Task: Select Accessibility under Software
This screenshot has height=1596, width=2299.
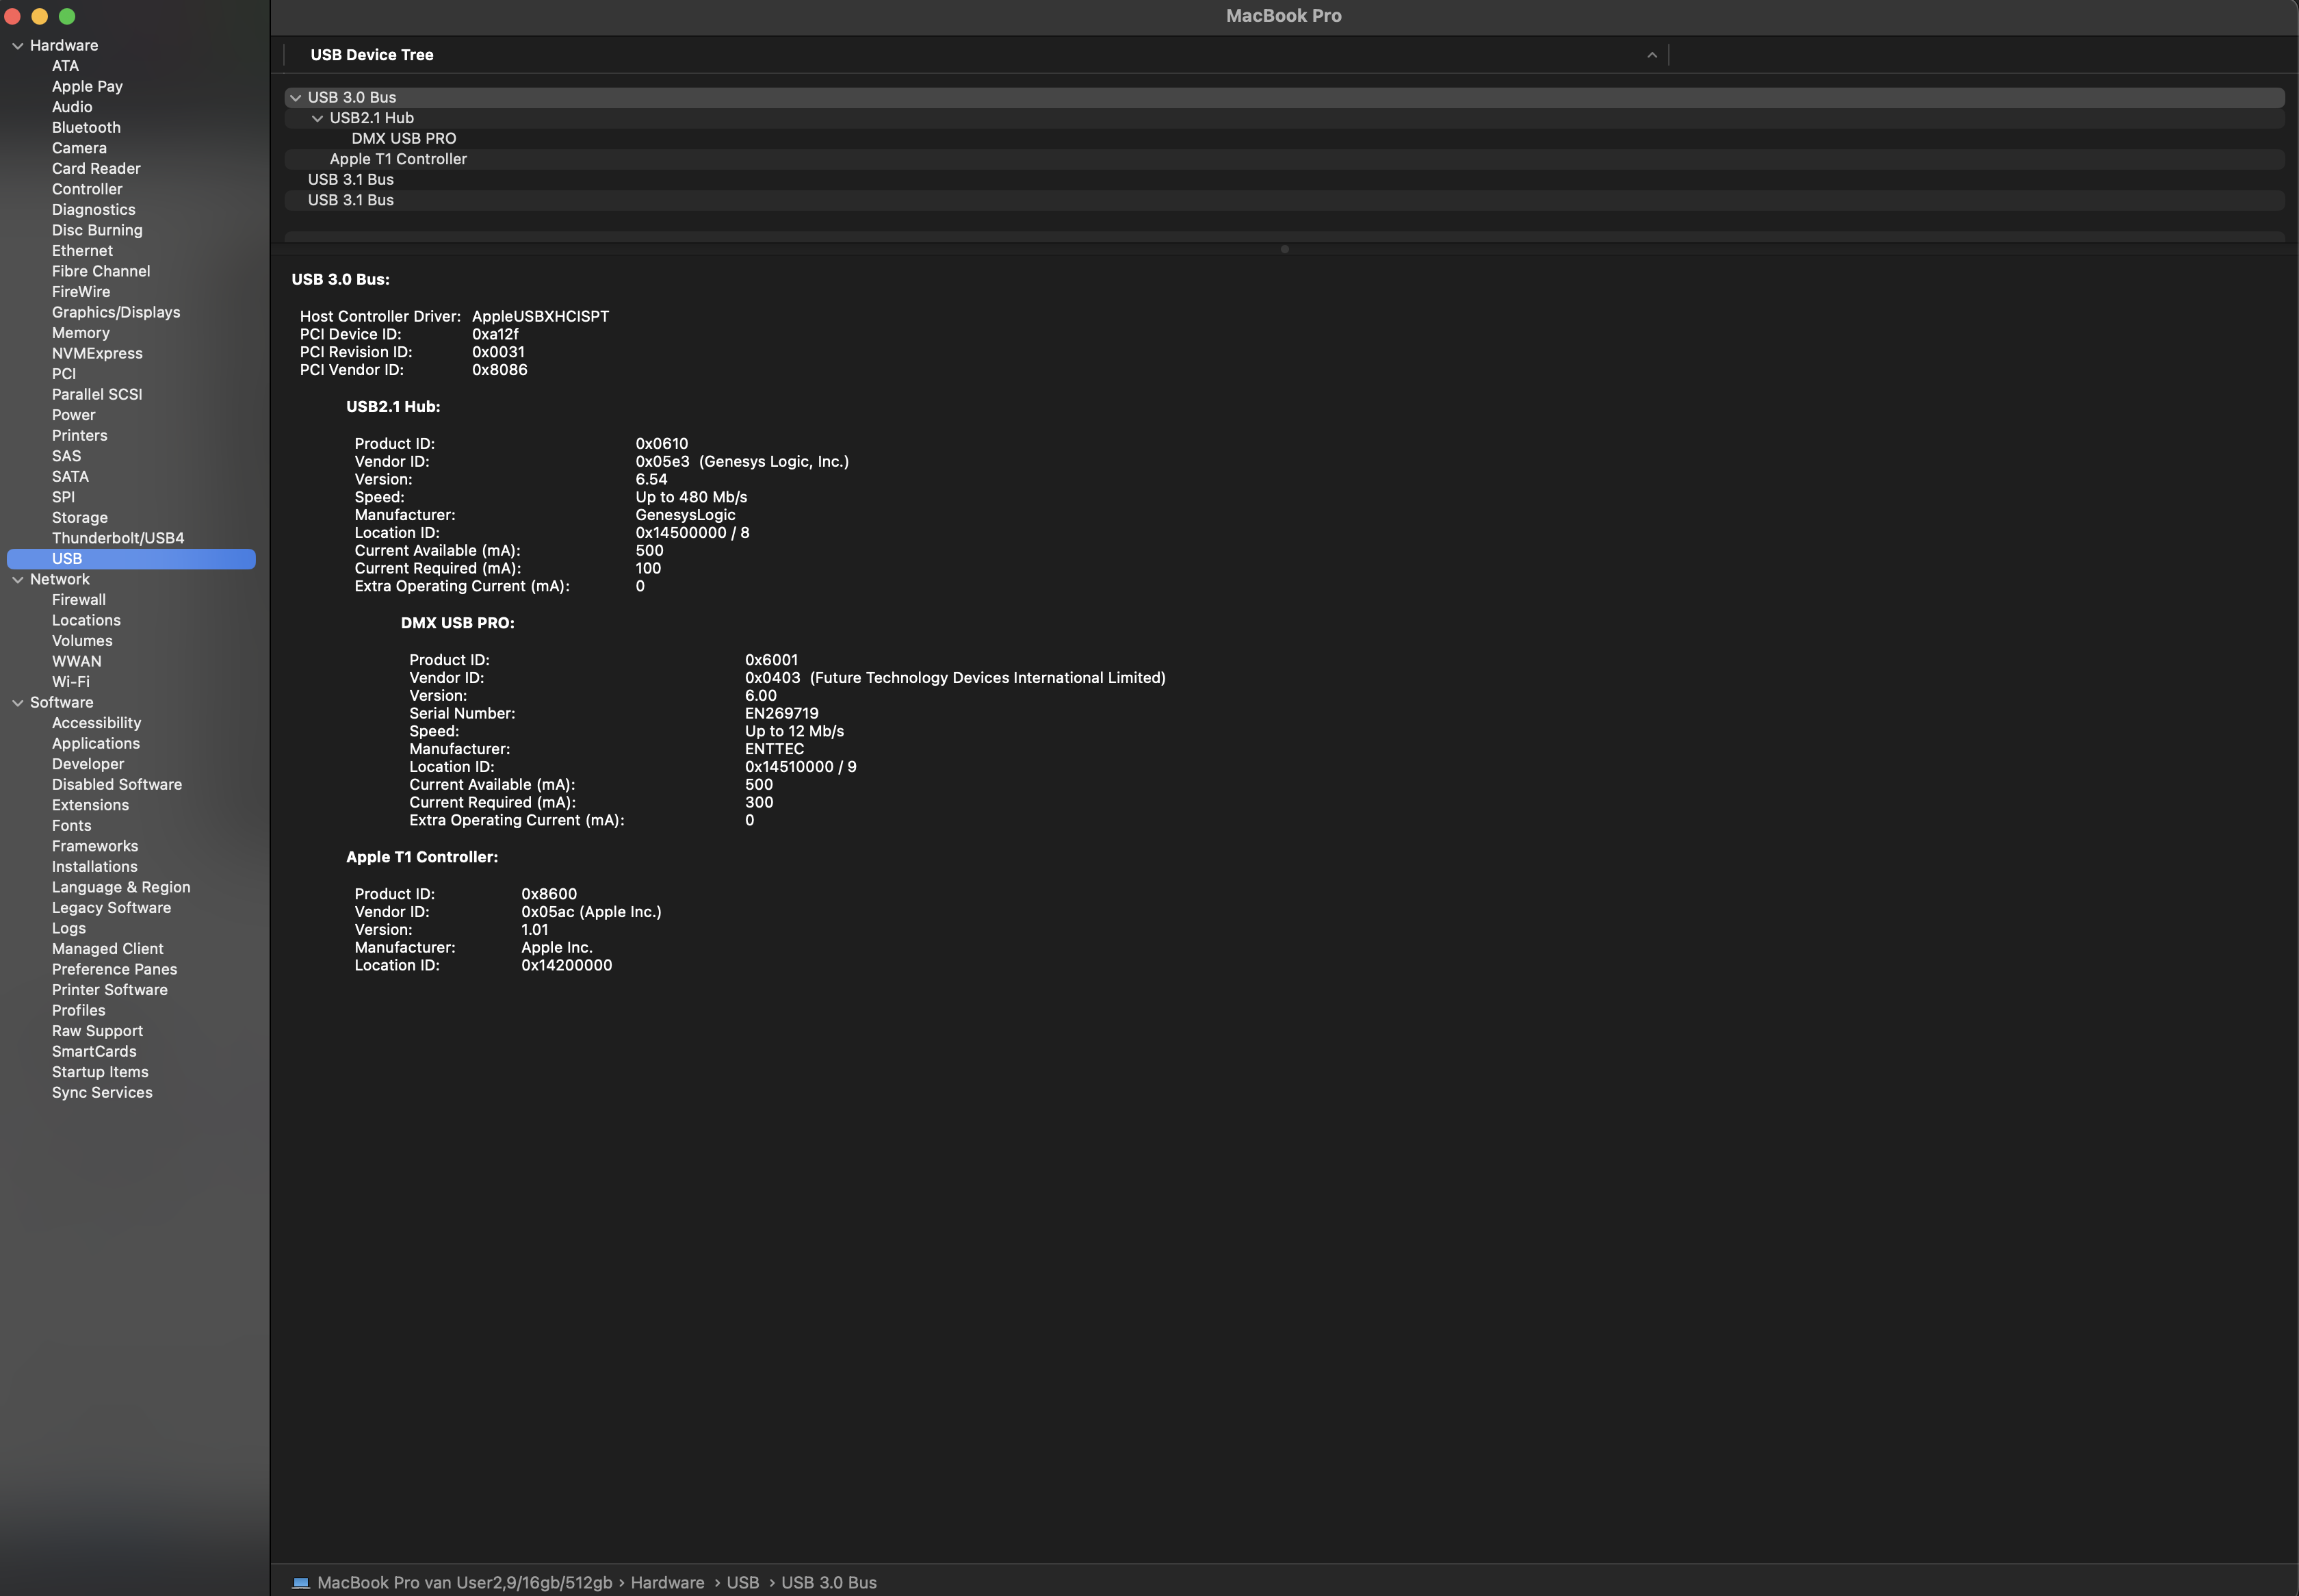Action: (96, 723)
